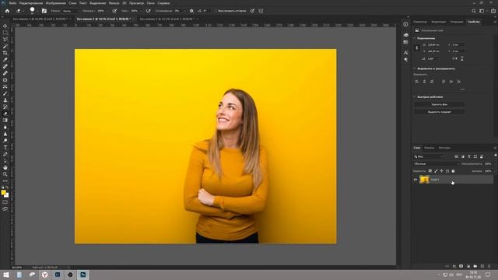
Task: Switch to the Каналы tab
Action: (x=430, y=148)
